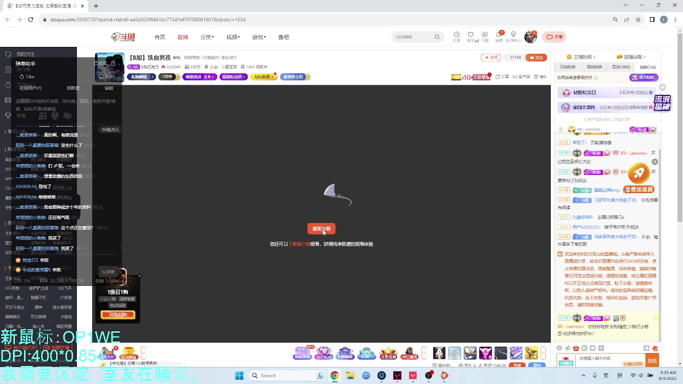This screenshot has width=683, height=384.
Task: Close the 1级召唤 popup
Action: (139, 276)
